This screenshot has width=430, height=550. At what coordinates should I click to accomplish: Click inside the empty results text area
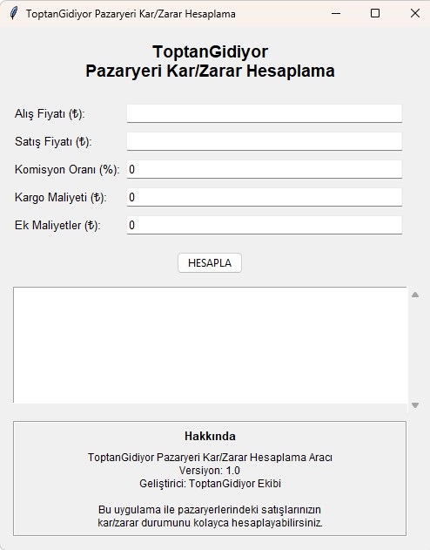[211, 345]
